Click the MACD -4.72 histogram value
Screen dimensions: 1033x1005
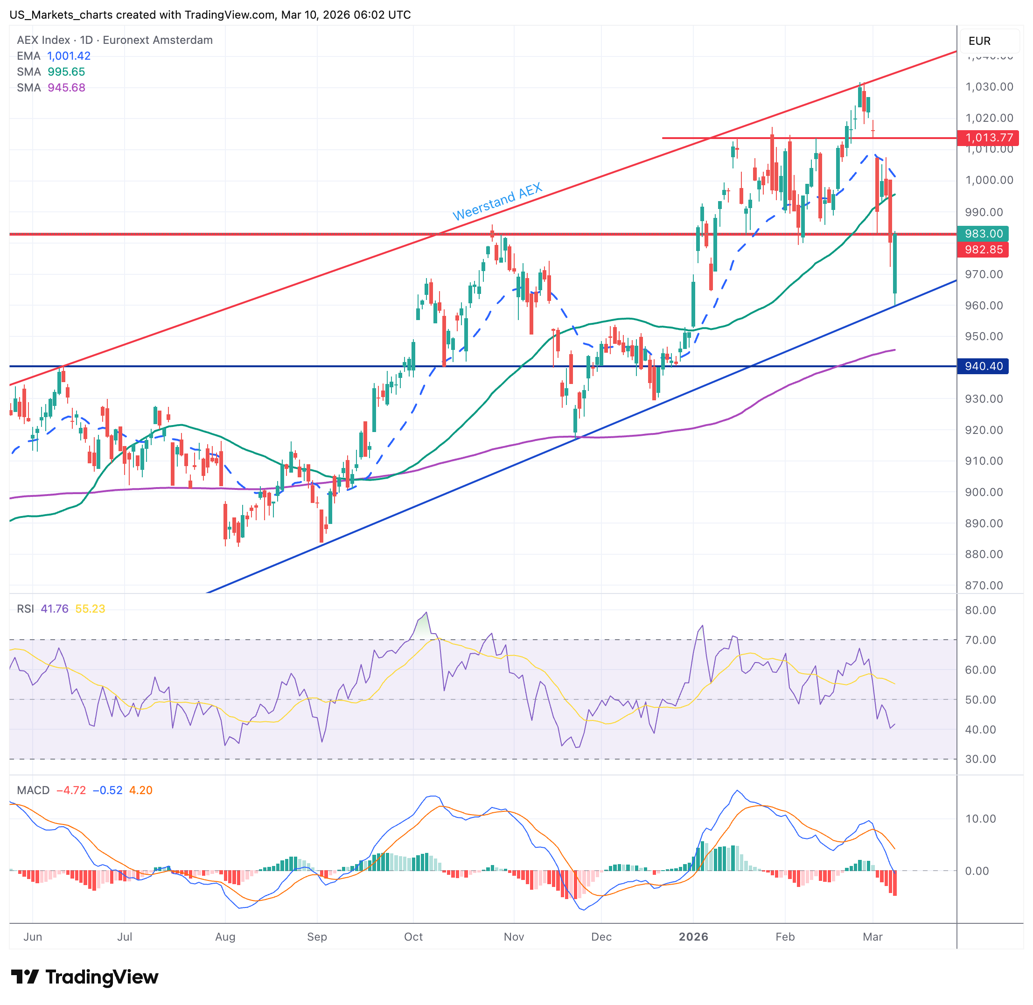tap(71, 790)
